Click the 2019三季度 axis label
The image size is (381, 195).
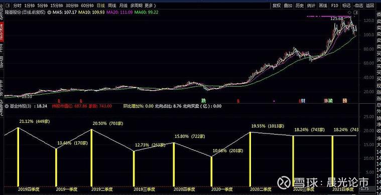[x=145, y=189]
